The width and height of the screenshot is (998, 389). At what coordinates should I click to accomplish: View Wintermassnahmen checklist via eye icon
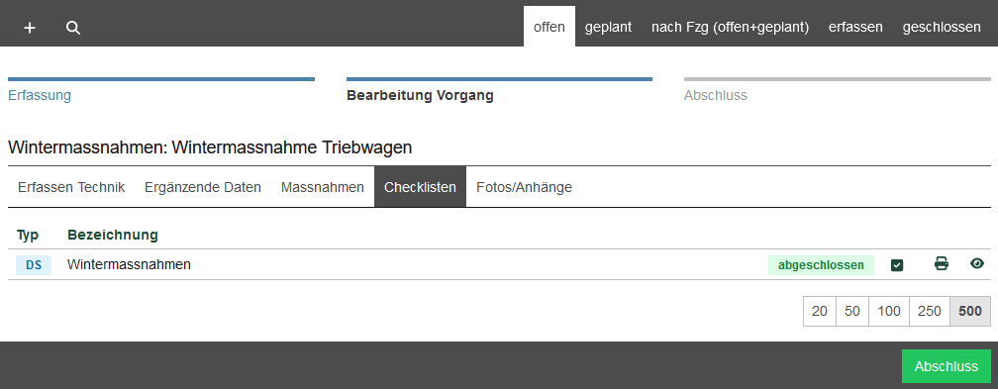coord(977,263)
